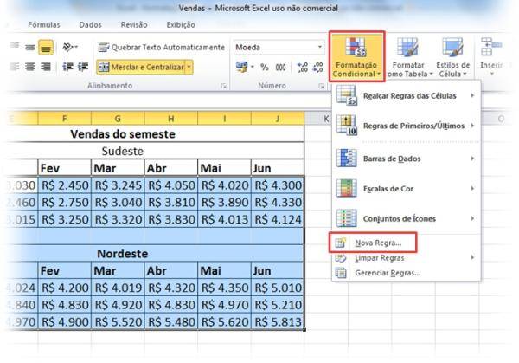Select cell with R$ 4.124
This screenshot has width=519, height=363.
tap(278, 219)
